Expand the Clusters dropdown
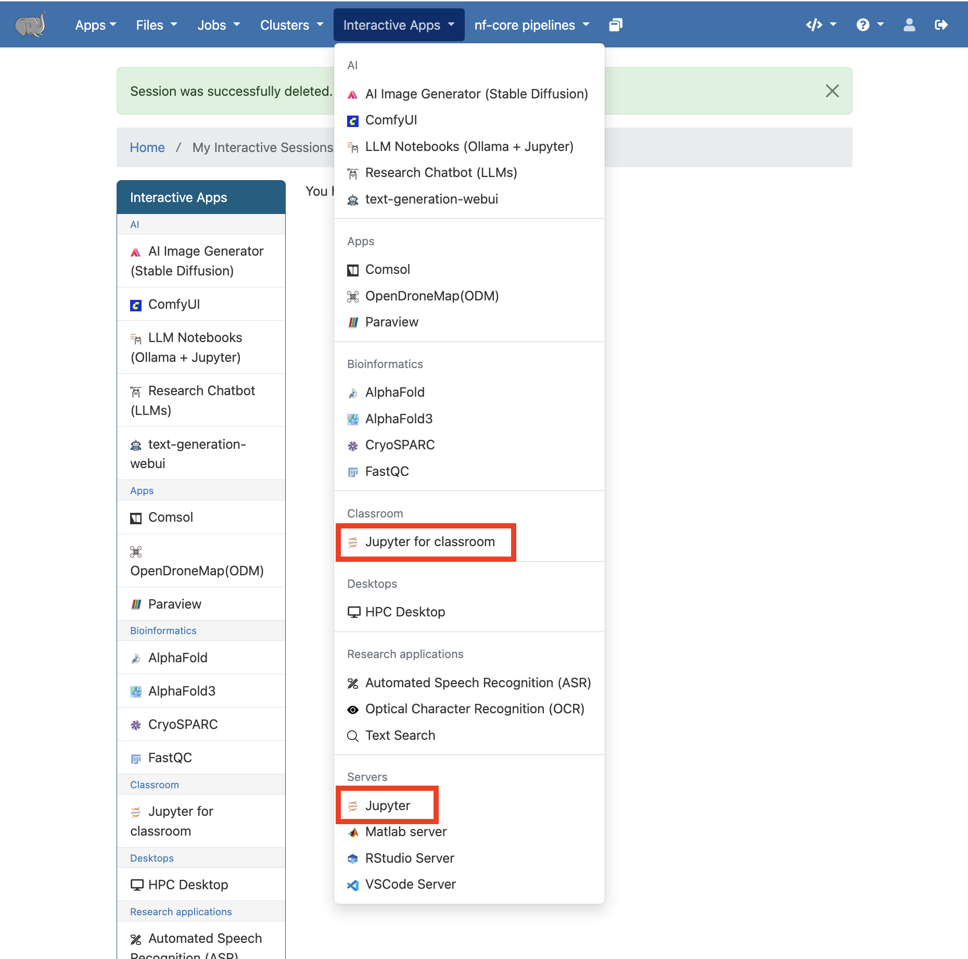The height and width of the screenshot is (959, 968). click(291, 25)
